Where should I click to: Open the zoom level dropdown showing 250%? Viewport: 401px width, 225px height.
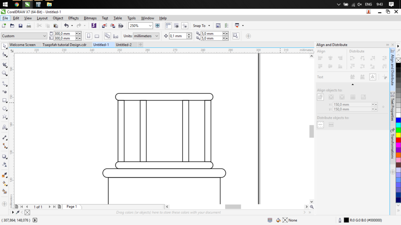point(150,26)
